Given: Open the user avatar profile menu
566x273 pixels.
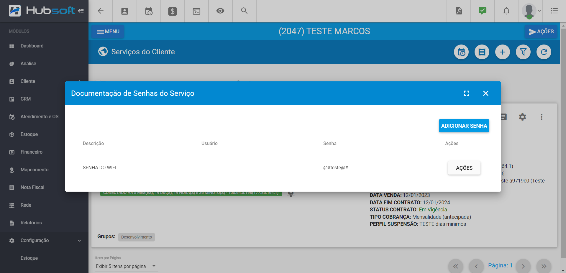Looking at the screenshot, I should coord(531,11).
